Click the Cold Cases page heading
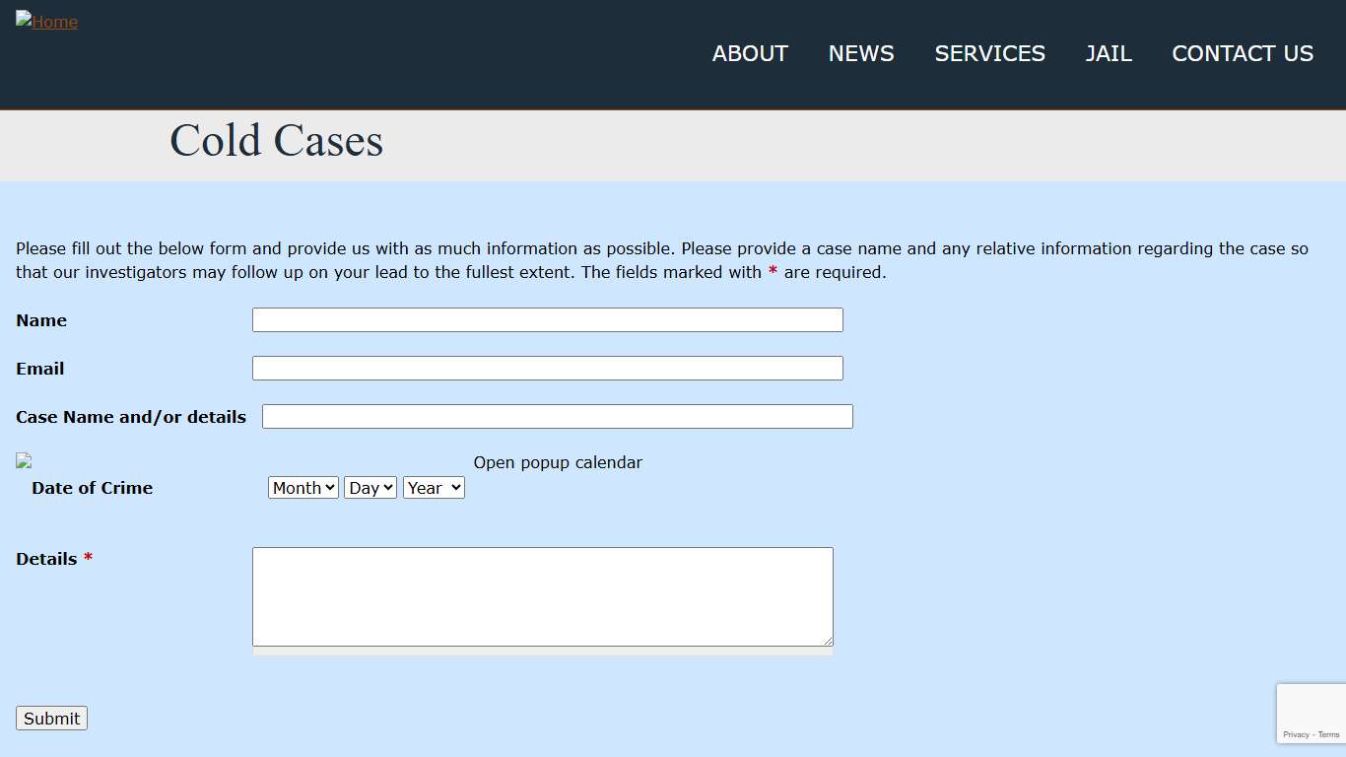 [x=276, y=141]
